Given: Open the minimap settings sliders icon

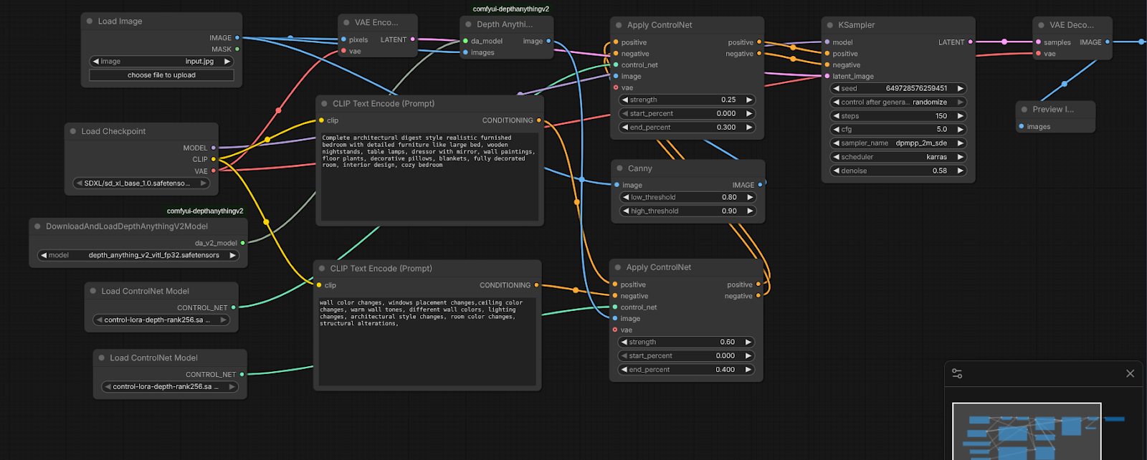Looking at the screenshot, I should (x=957, y=373).
